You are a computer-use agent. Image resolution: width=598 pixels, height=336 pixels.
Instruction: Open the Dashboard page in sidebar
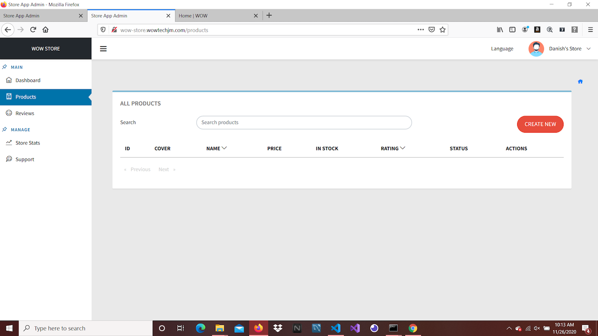coord(28,80)
